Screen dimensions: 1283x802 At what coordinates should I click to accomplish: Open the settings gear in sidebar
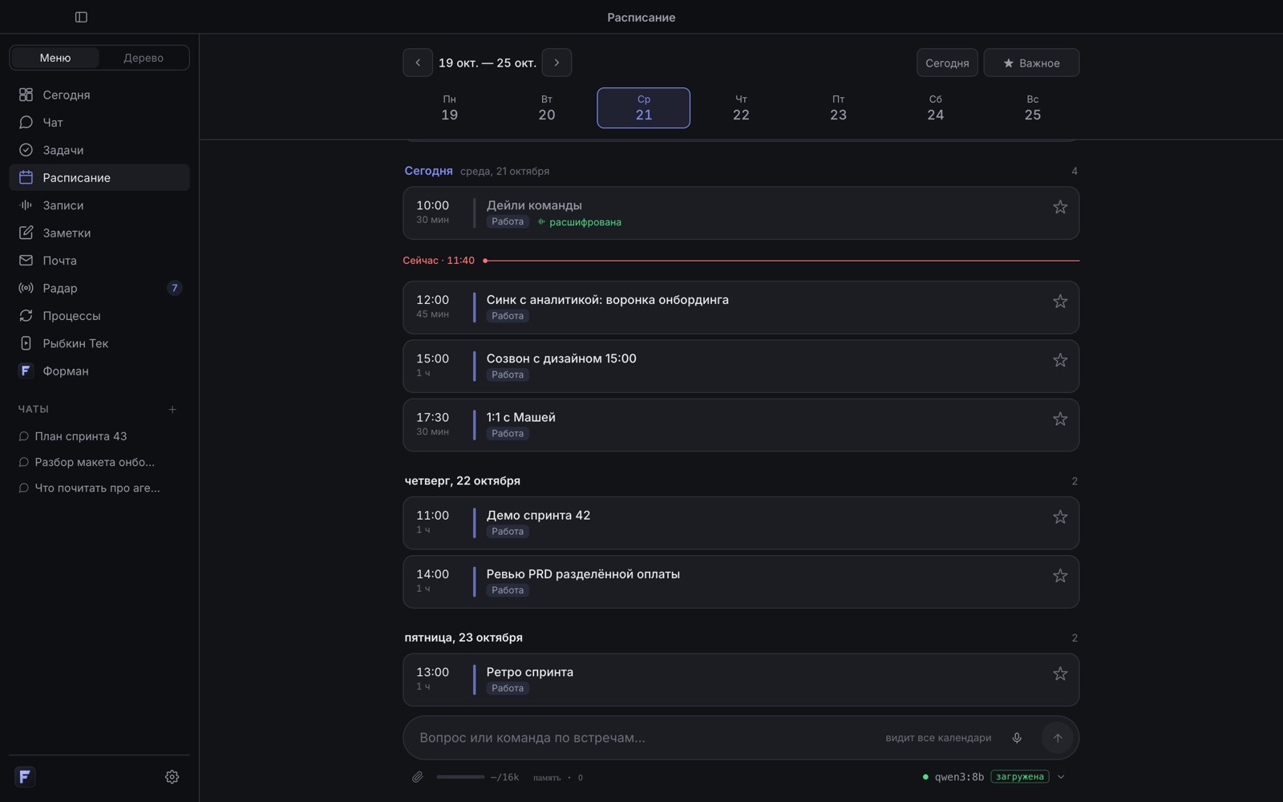(172, 776)
